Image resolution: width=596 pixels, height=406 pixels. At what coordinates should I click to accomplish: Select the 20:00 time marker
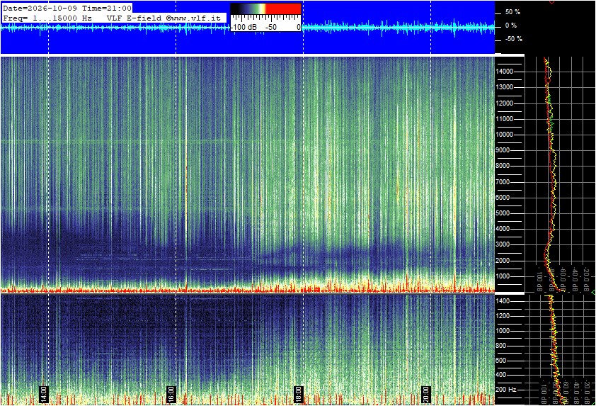(x=425, y=394)
